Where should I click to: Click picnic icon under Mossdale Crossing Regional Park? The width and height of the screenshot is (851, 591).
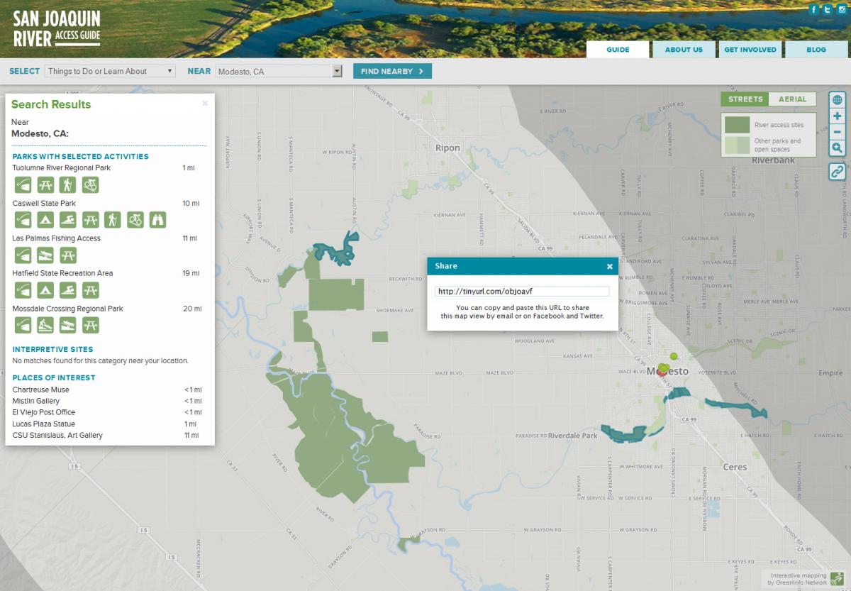pos(90,325)
